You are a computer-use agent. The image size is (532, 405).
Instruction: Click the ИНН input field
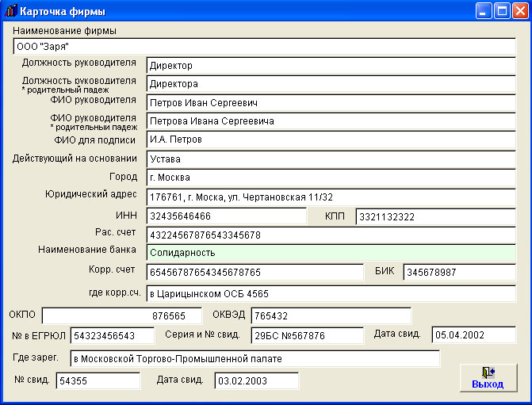tap(227, 216)
